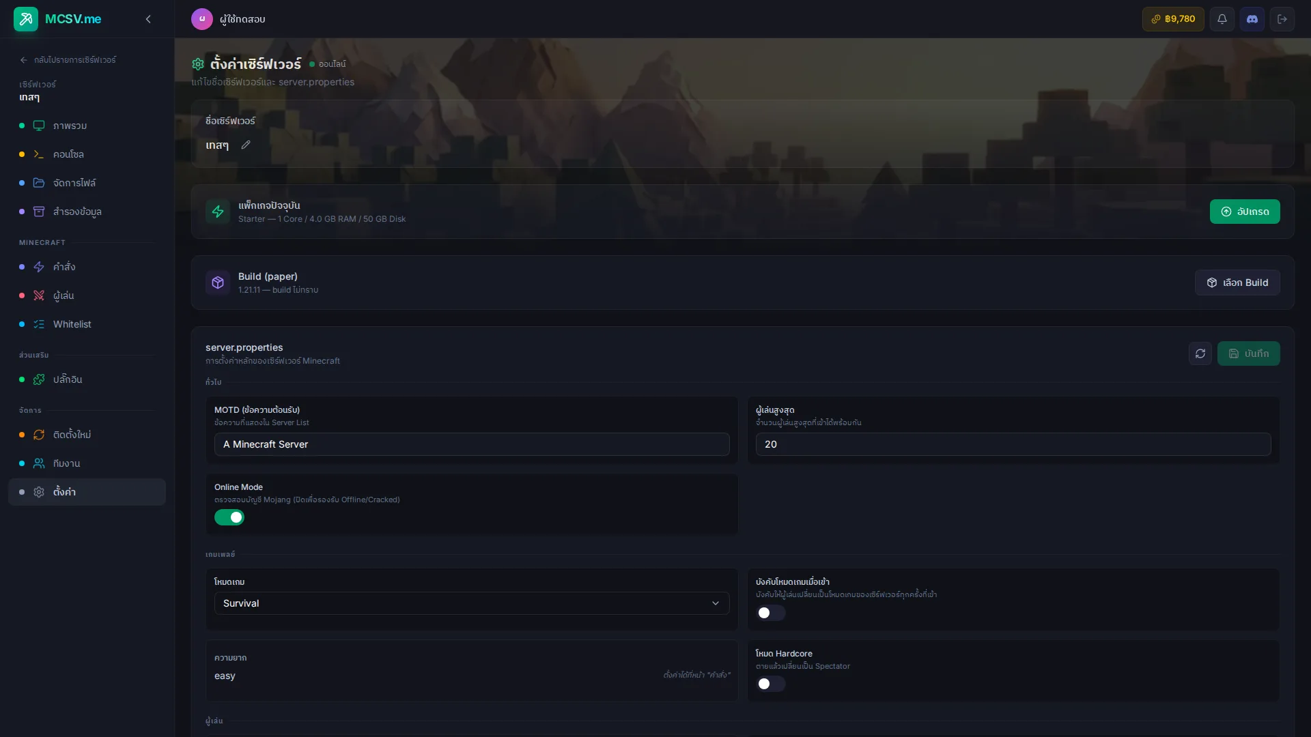1311x737 pixels.
Task: Open the Survival game mode dropdown
Action: pyautogui.click(x=471, y=603)
